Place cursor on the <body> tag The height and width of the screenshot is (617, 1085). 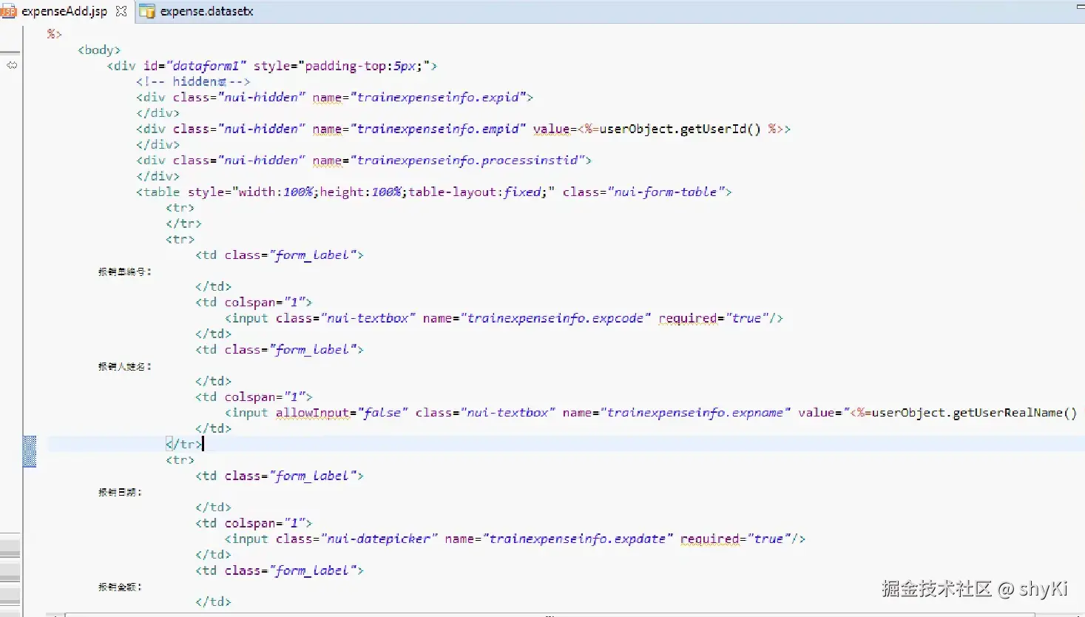(x=99, y=50)
